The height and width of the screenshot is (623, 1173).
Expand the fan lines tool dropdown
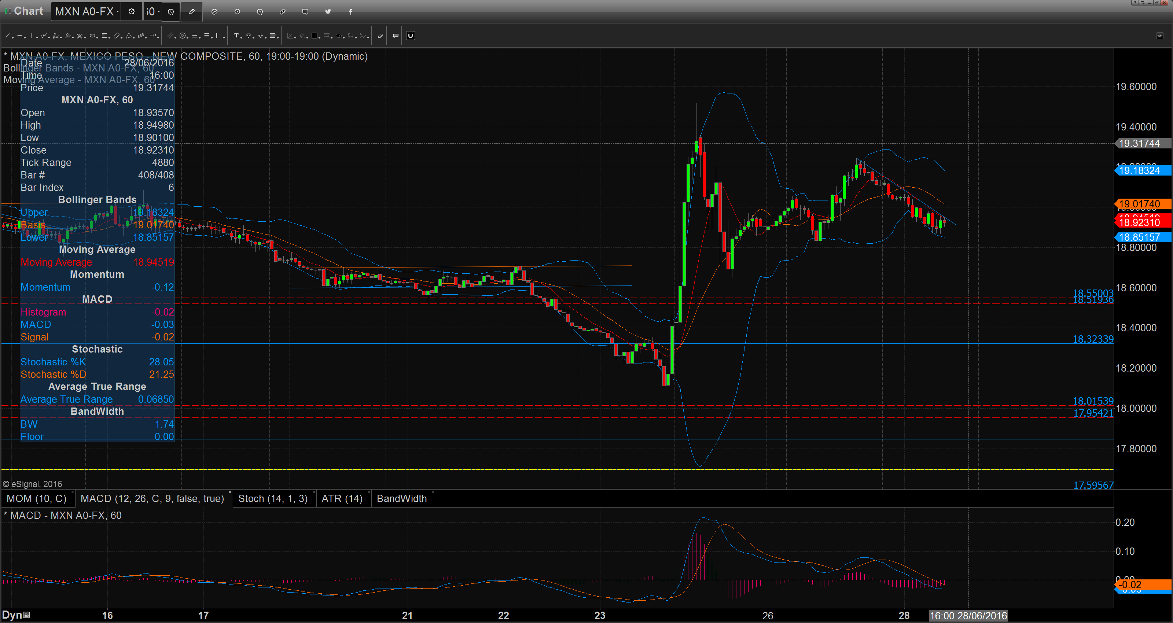(x=61, y=37)
